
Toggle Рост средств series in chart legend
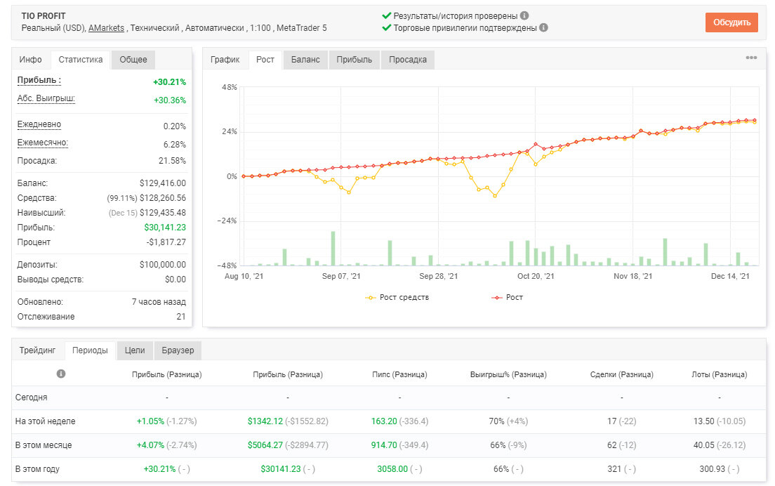[397, 297]
